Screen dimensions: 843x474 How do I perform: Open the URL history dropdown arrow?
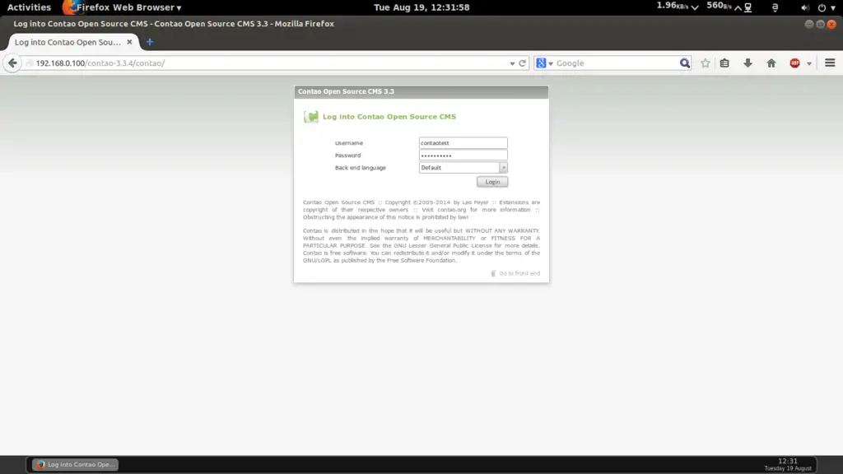[x=512, y=63]
